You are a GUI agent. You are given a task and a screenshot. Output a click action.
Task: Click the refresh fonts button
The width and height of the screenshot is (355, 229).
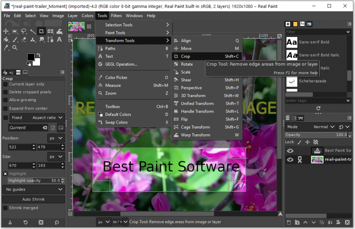[x=318, y=108]
